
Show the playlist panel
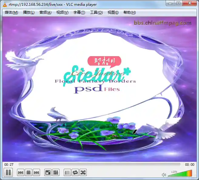click(x=67, y=172)
